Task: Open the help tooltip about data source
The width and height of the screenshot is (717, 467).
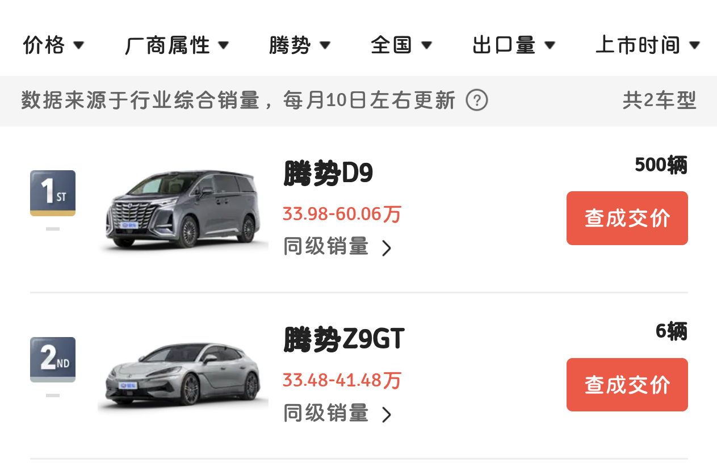Action: pos(477,100)
